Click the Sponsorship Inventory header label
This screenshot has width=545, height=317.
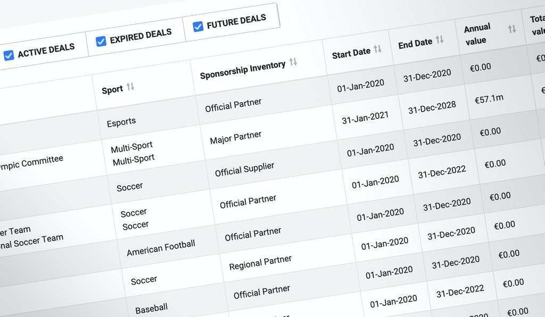point(243,70)
